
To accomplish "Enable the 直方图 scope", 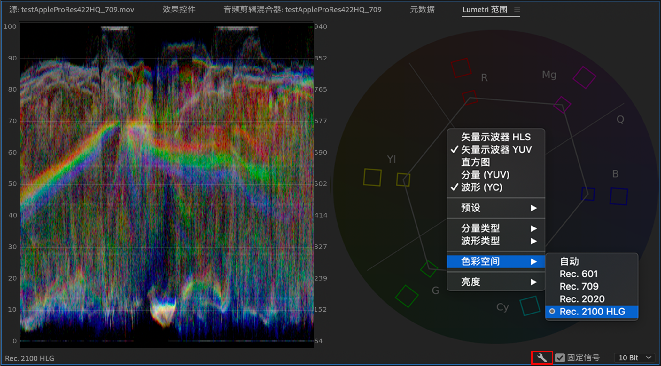I will (x=475, y=162).
